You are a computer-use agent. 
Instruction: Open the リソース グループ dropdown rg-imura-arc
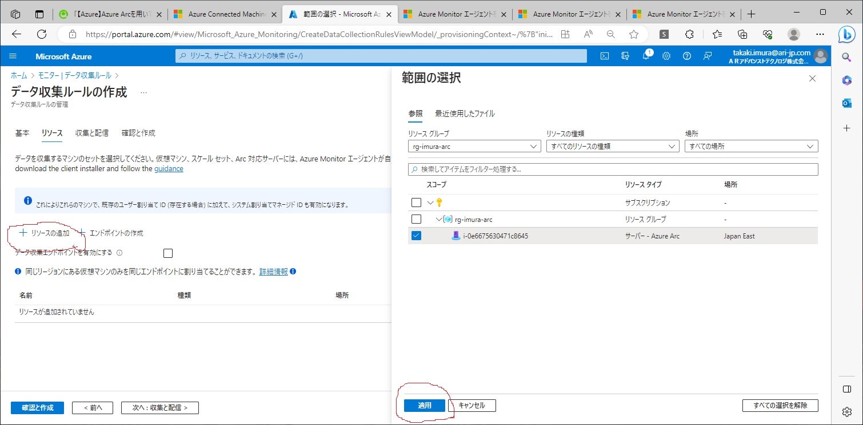[474, 146]
